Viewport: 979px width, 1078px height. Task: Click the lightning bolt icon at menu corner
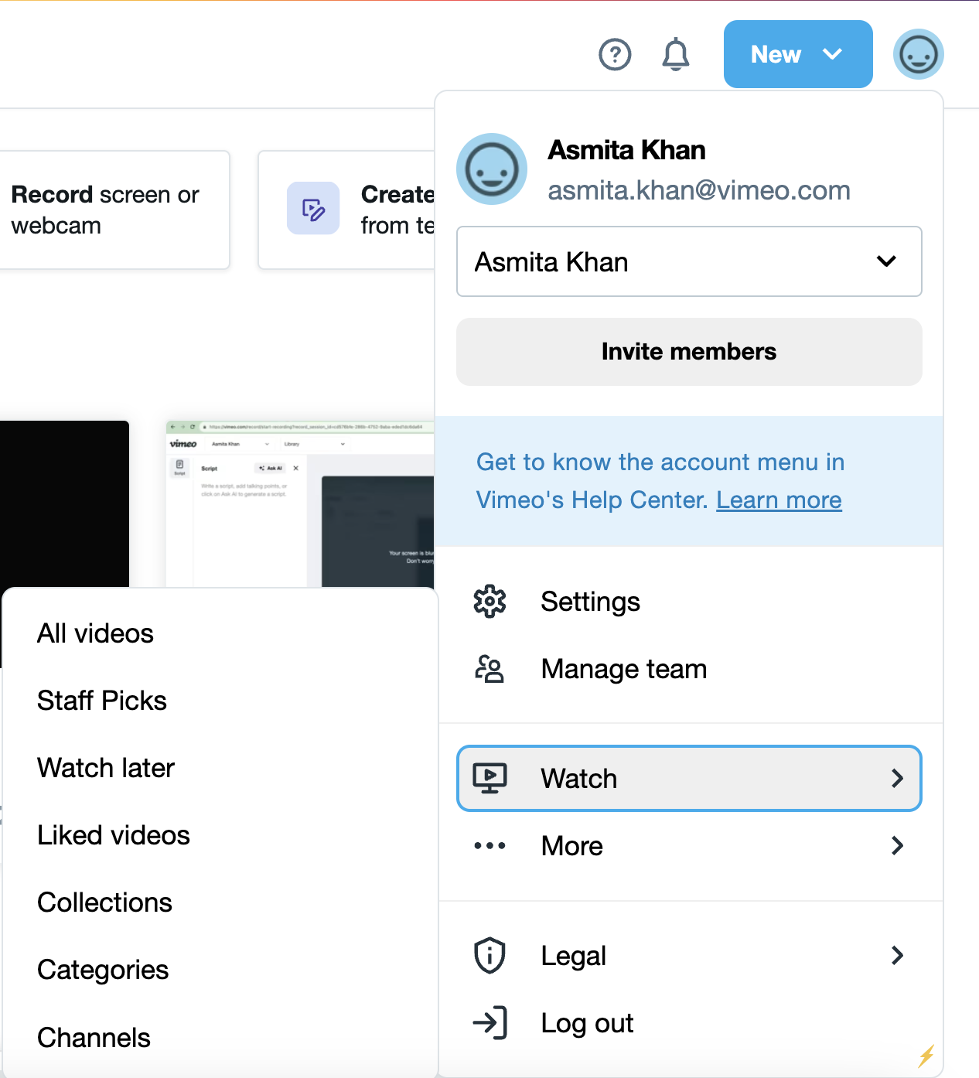point(926,1056)
